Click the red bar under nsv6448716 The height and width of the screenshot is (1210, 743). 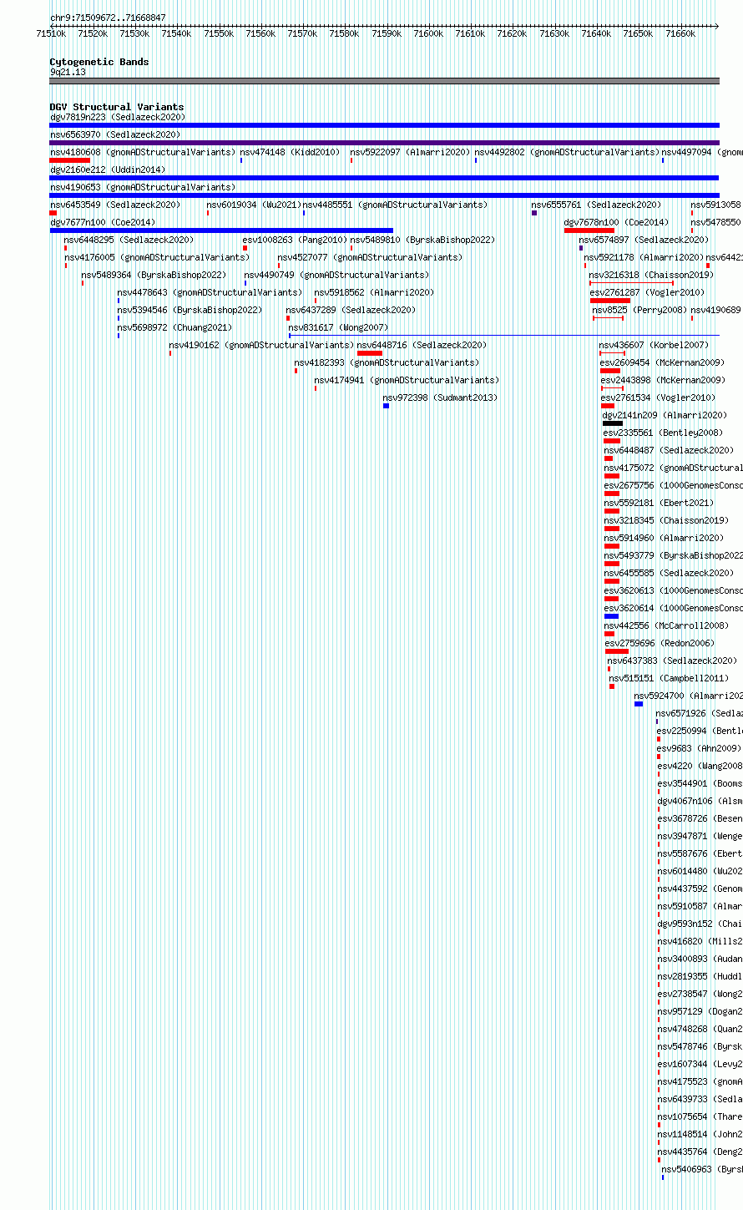click(370, 353)
